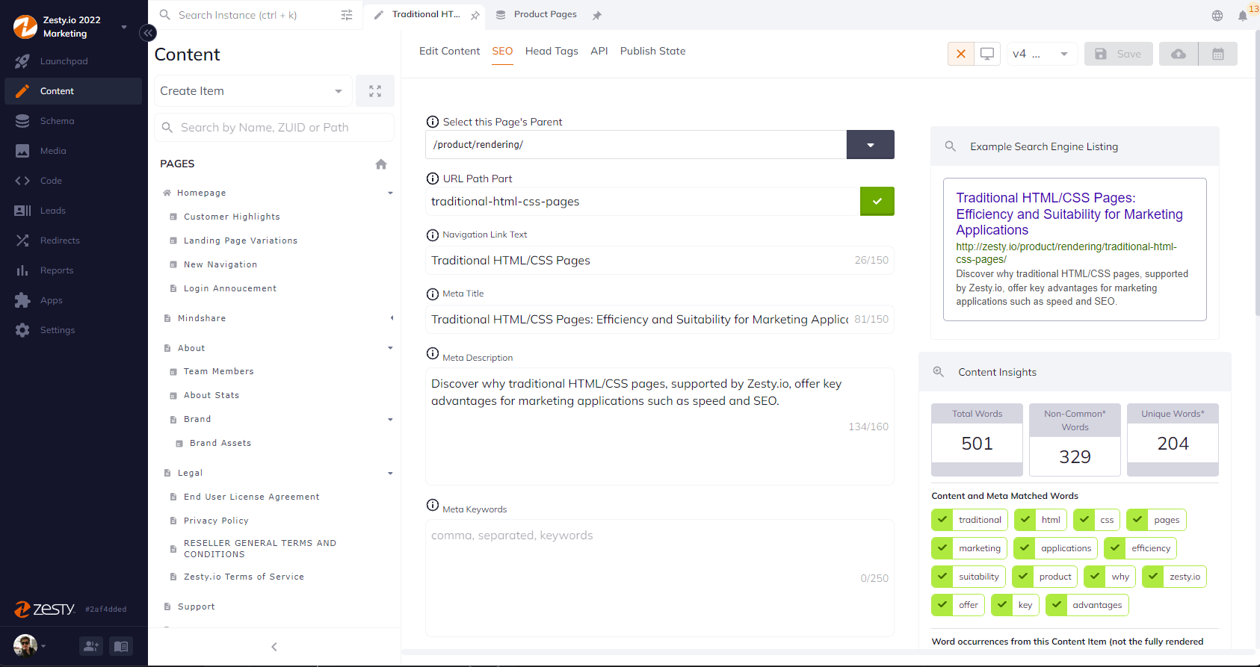This screenshot has width=1260, height=667.
Task: Go to the Media section
Action: (x=72, y=151)
